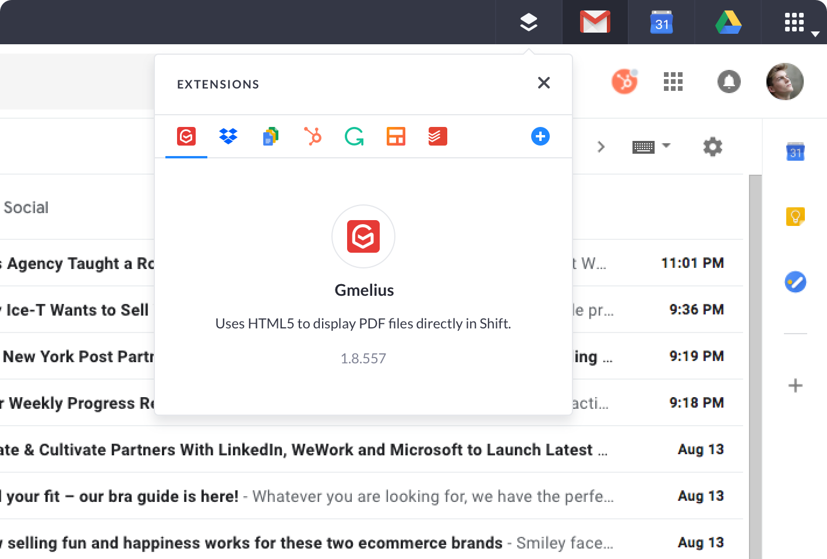Click the profile avatar photo
The image size is (827, 559).
[784, 82]
